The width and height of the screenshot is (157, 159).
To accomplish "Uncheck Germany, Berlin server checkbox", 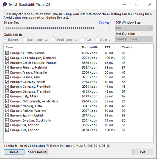I will (x=7, y=82).
